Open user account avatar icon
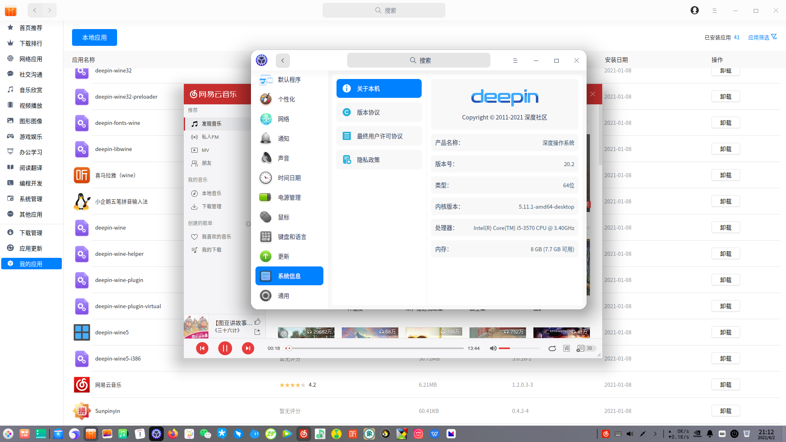Viewport: 786px width, 442px height. 694,10
